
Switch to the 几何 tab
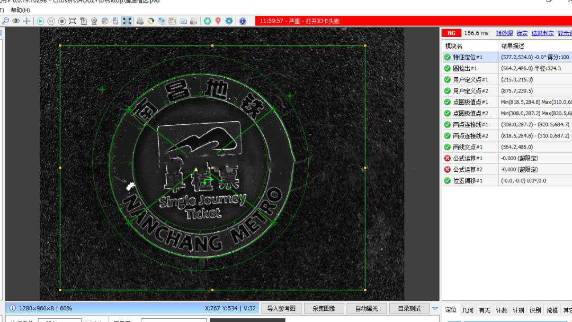point(468,310)
